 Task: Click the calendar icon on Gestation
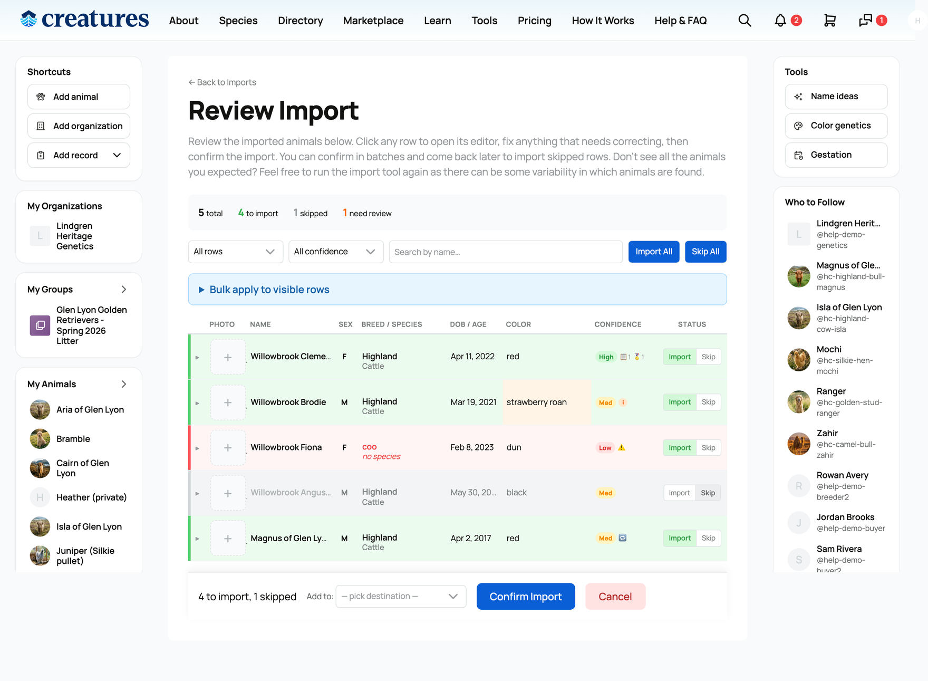798,155
